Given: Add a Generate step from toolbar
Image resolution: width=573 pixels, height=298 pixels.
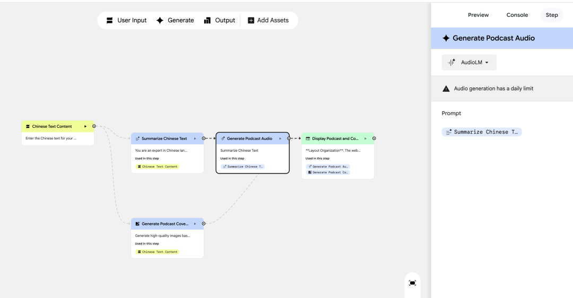Looking at the screenshot, I should [x=175, y=20].
